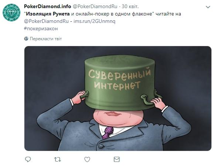Reply to the tweet via speech bubble icon
This screenshot has width=214, height=166.
click(x=28, y=159)
